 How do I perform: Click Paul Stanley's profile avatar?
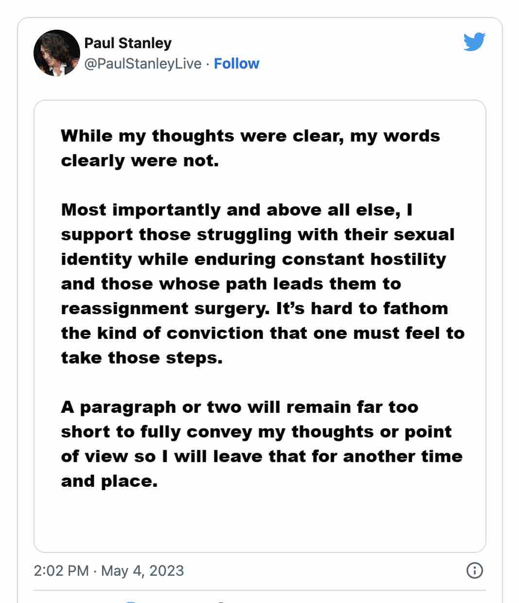click(x=56, y=53)
